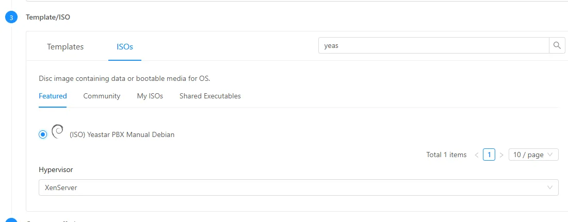Viewport: 568px width, 222px height.
Task: Click the chevron arrow in Hypervisor field
Action: click(x=550, y=187)
